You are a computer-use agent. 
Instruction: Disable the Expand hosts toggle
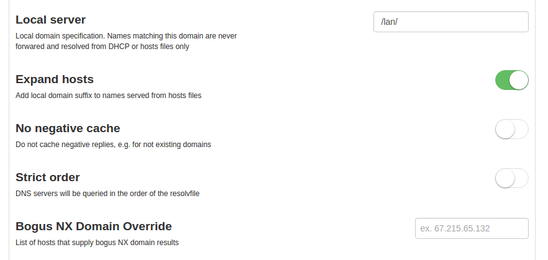[x=511, y=80]
